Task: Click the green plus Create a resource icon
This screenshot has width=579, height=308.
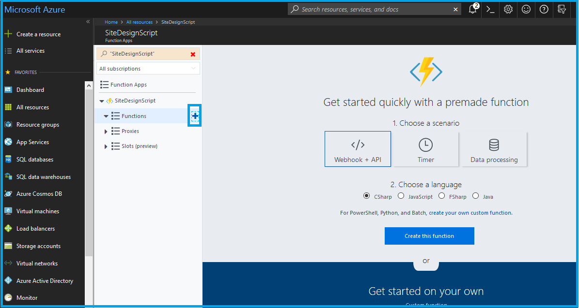Action: click(8, 34)
